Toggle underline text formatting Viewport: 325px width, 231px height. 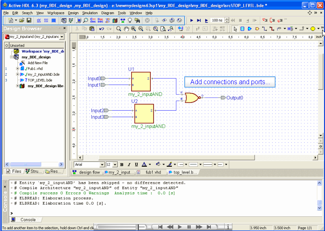click(136, 165)
